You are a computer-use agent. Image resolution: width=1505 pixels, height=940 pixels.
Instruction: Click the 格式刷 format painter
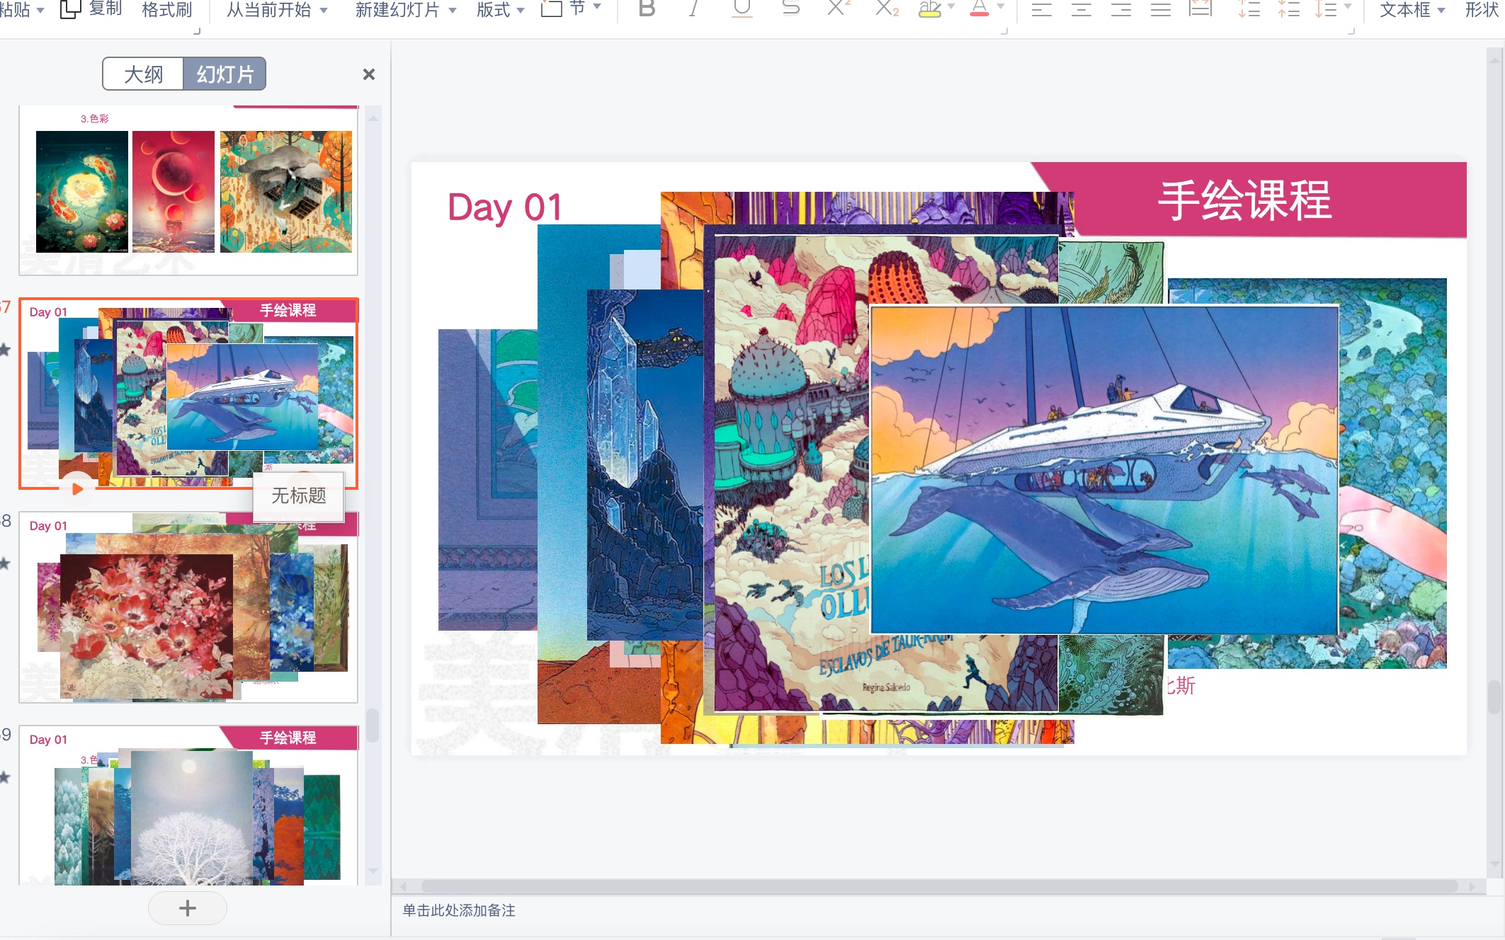click(x=167, y=10)
